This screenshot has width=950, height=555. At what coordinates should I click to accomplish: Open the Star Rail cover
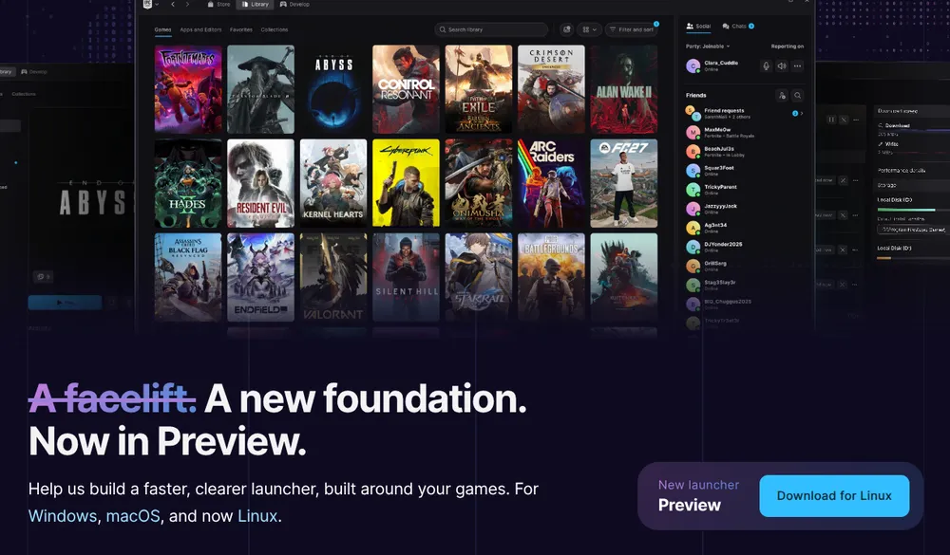pyautogui.click(x=479, y=277)
